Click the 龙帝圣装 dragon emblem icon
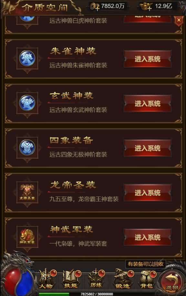 pyautogui.click(x=27, y=192)
